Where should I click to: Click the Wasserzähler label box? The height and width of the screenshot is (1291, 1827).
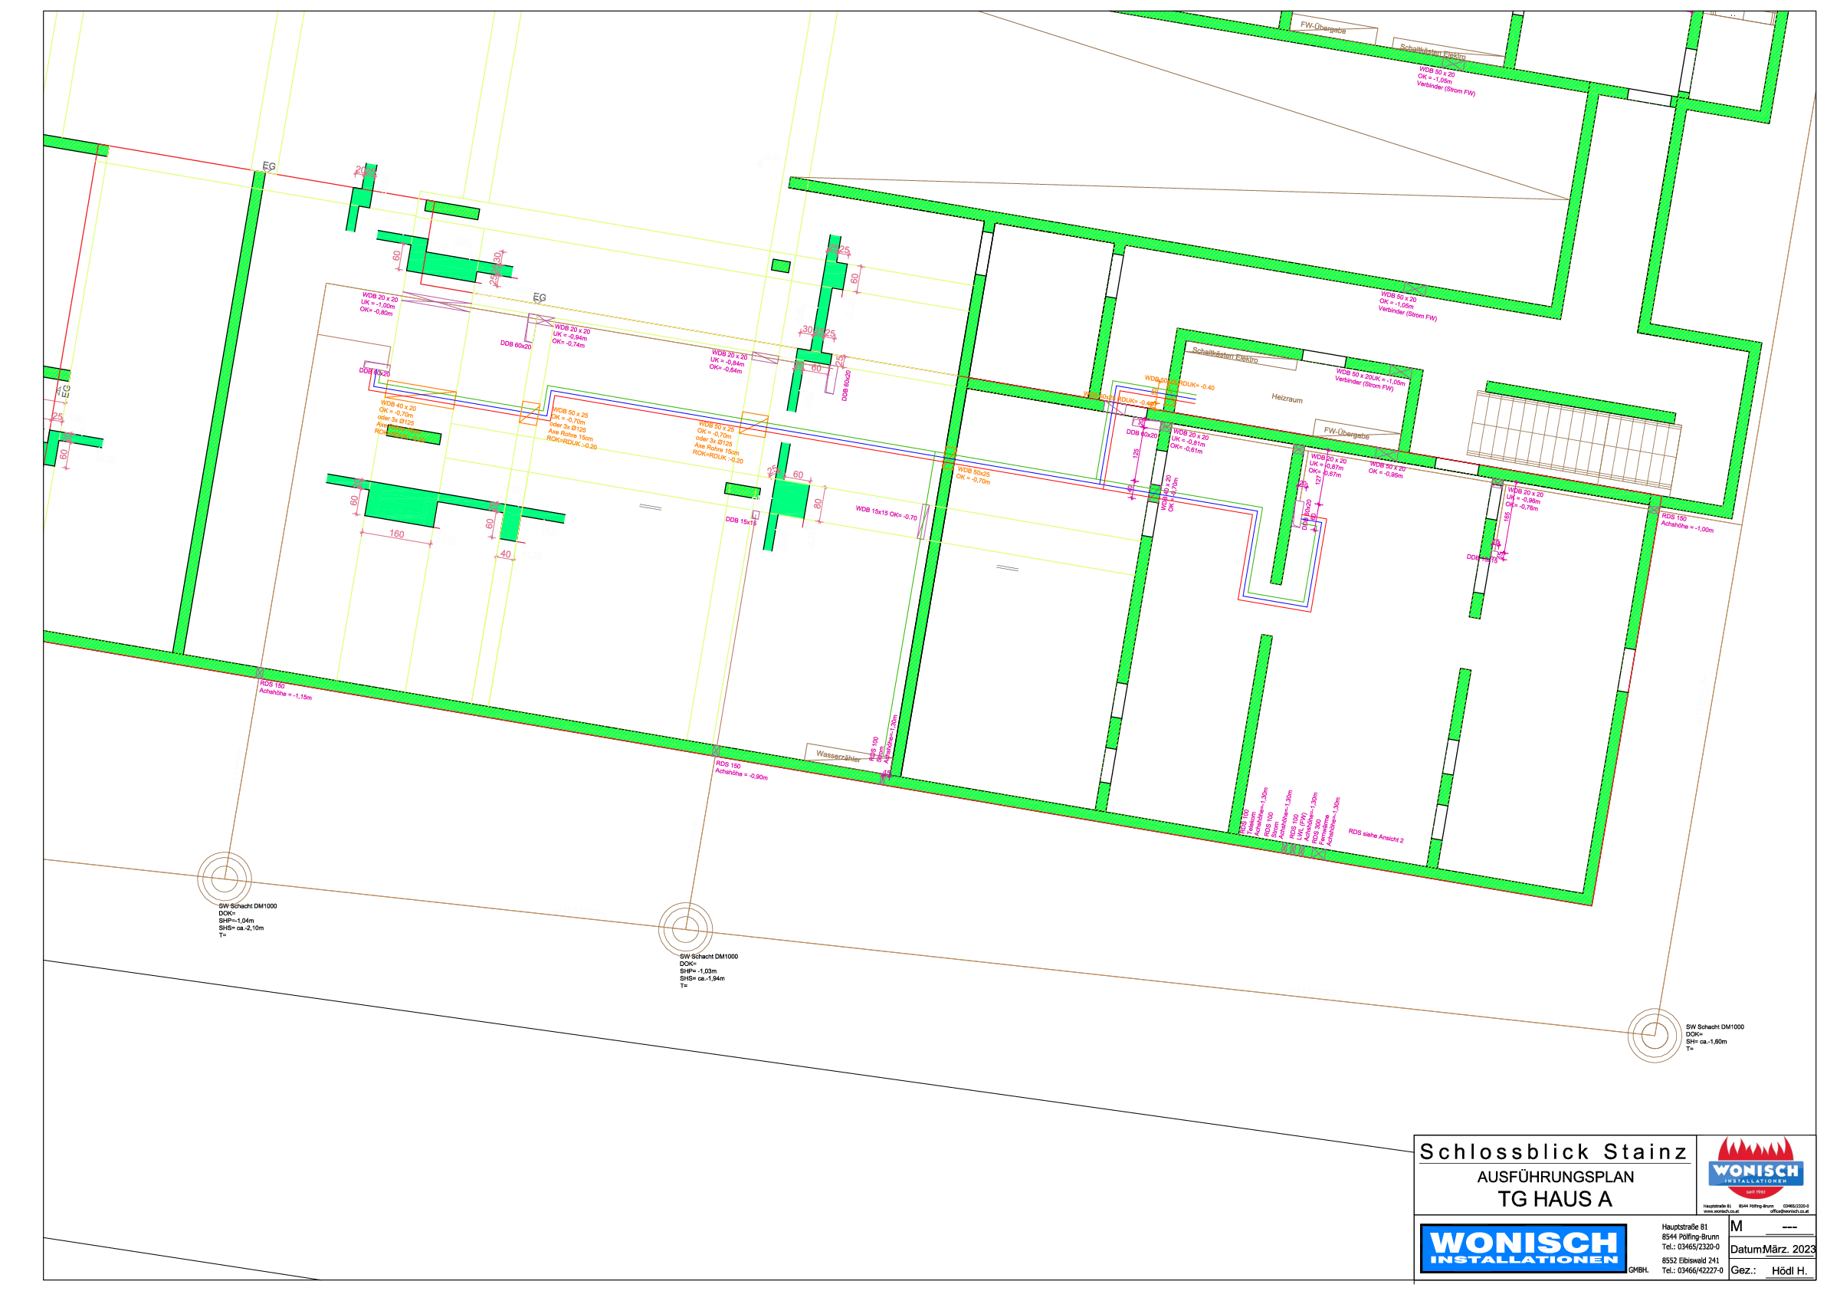pos(836,755)
